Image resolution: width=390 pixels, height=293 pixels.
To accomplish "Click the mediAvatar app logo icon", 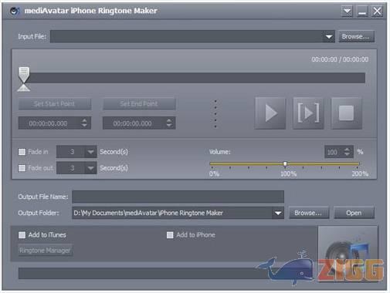I will (x=15, y=11).
